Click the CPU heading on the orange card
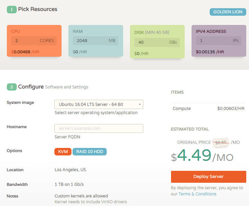This screenshot has width=249, height=206. click(x=15, y=31)
